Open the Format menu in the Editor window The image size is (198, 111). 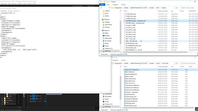10,11
